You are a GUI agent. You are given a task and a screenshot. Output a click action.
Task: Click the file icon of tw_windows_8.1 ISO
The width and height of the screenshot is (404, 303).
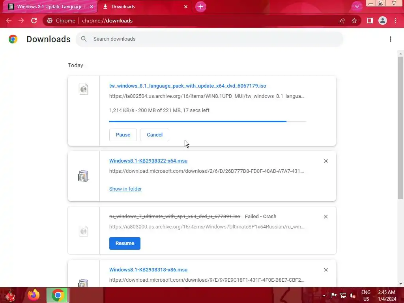click(84, 89)
